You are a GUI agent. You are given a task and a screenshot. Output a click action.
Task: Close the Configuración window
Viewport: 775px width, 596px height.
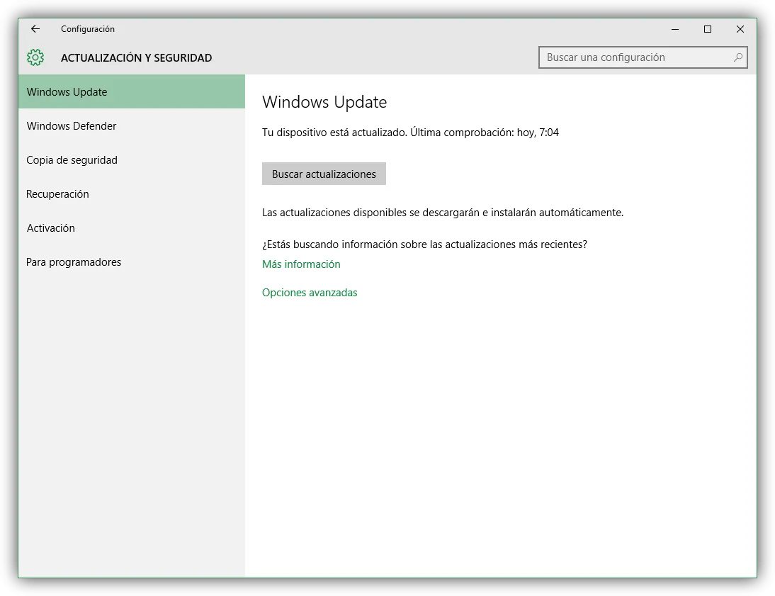click(740, 29)
